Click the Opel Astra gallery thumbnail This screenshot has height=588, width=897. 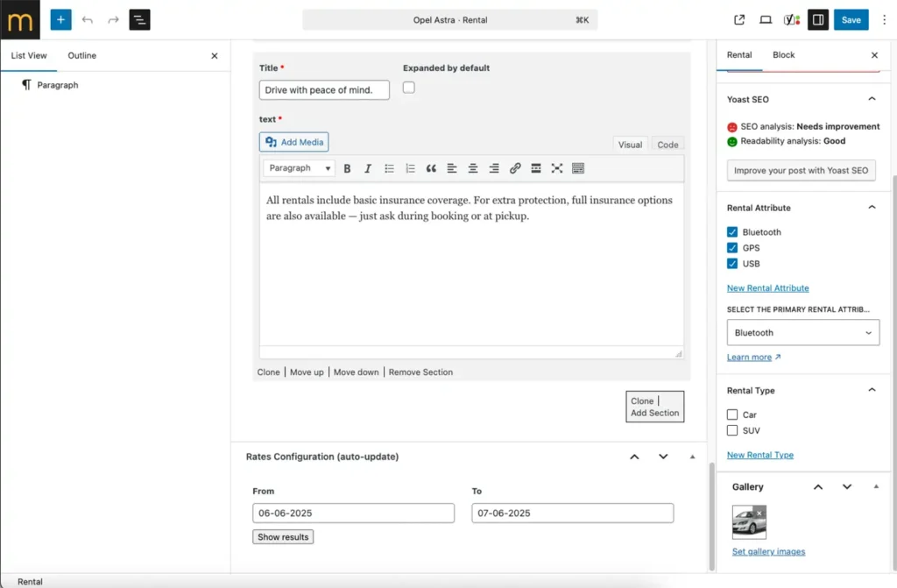[748, 523]
